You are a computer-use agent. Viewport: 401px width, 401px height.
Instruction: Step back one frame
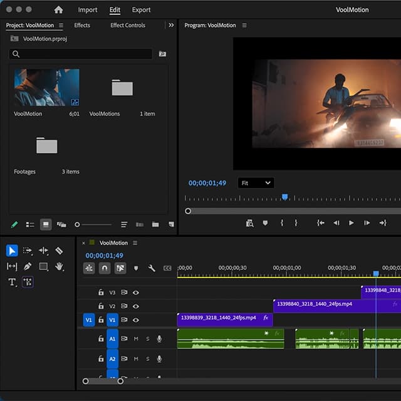336,223
